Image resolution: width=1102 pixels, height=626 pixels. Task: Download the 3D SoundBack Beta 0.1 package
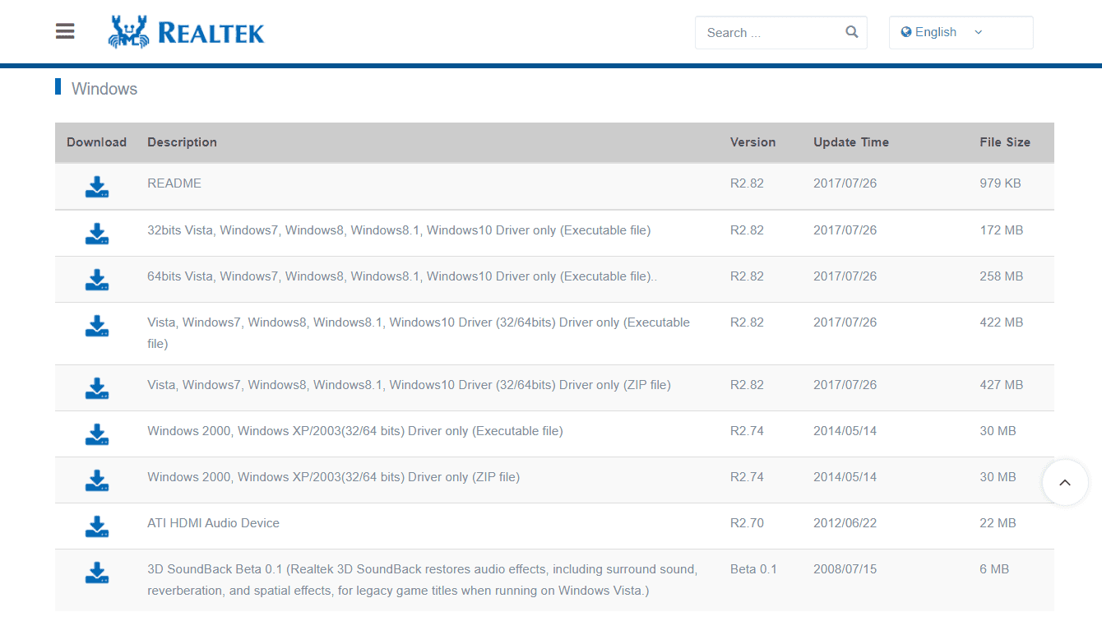96,573
